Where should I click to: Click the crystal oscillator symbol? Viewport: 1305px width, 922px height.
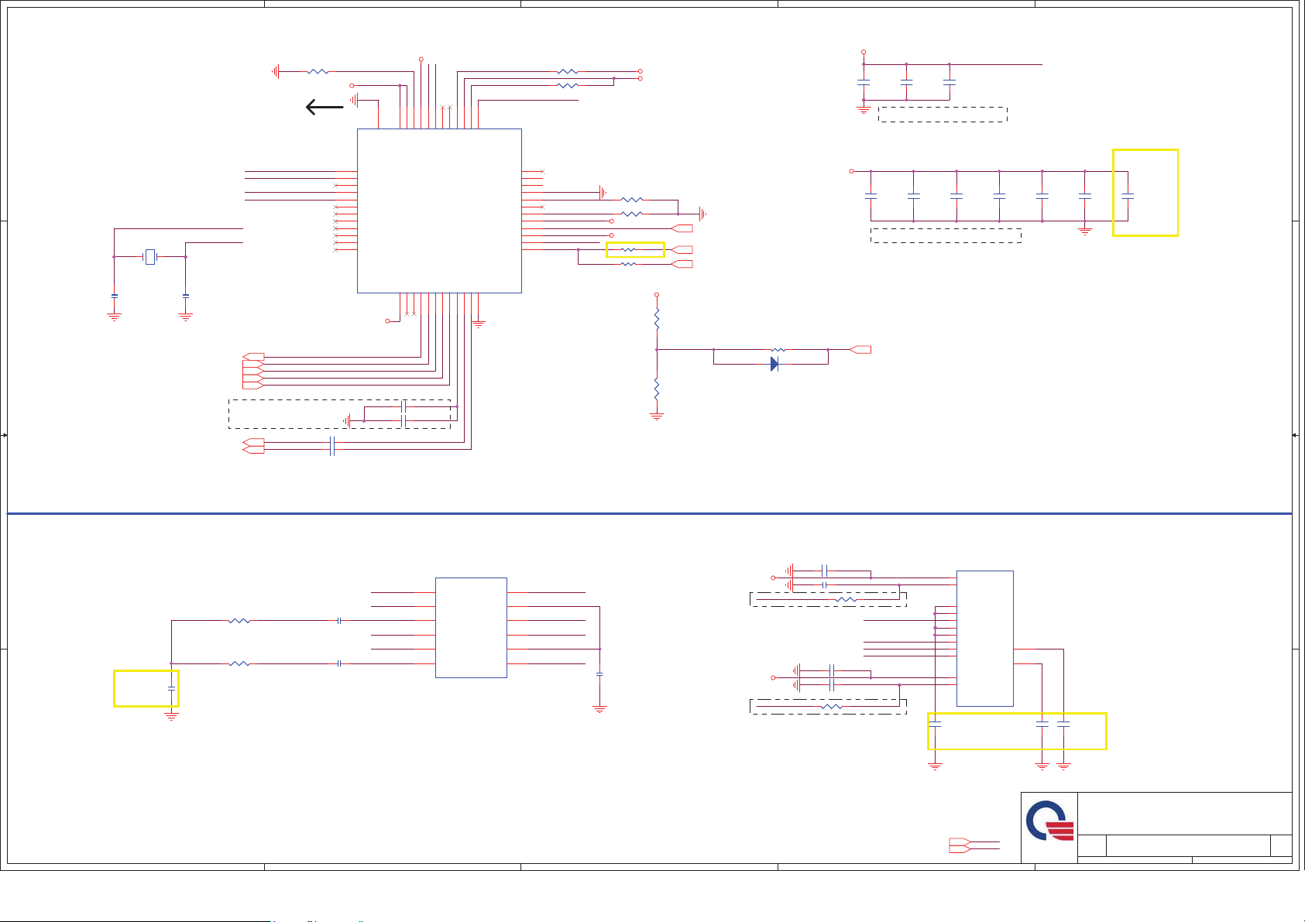pyautogui.click(x=150, y=256)
